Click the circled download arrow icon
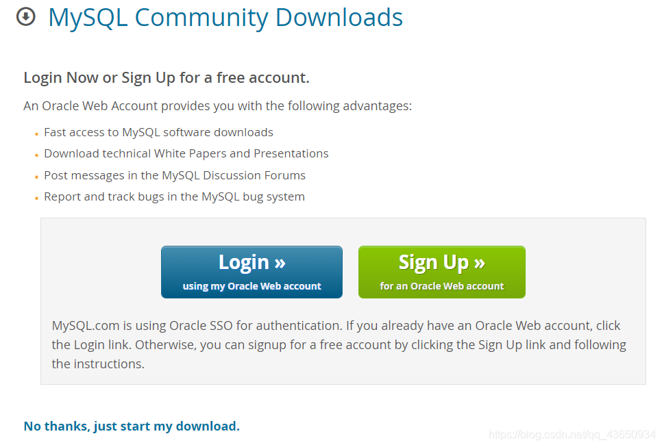662x447 pixels. pos(26,17)
